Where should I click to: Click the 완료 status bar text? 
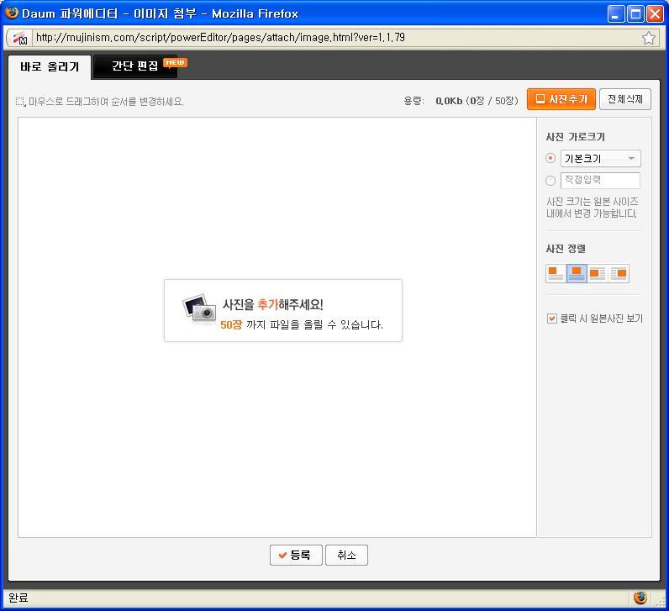tap(18, 598)
